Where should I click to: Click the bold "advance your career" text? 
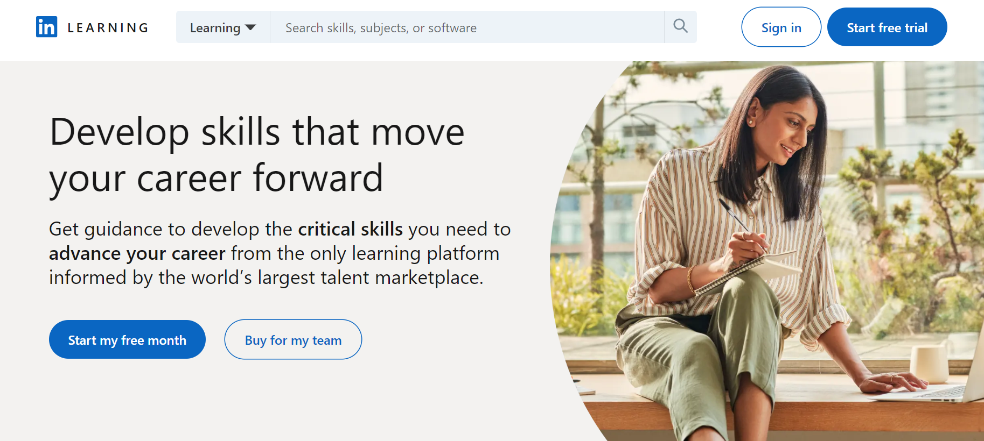tap(137, 254)
